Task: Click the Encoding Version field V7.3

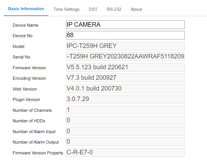Action: (125, 78)
